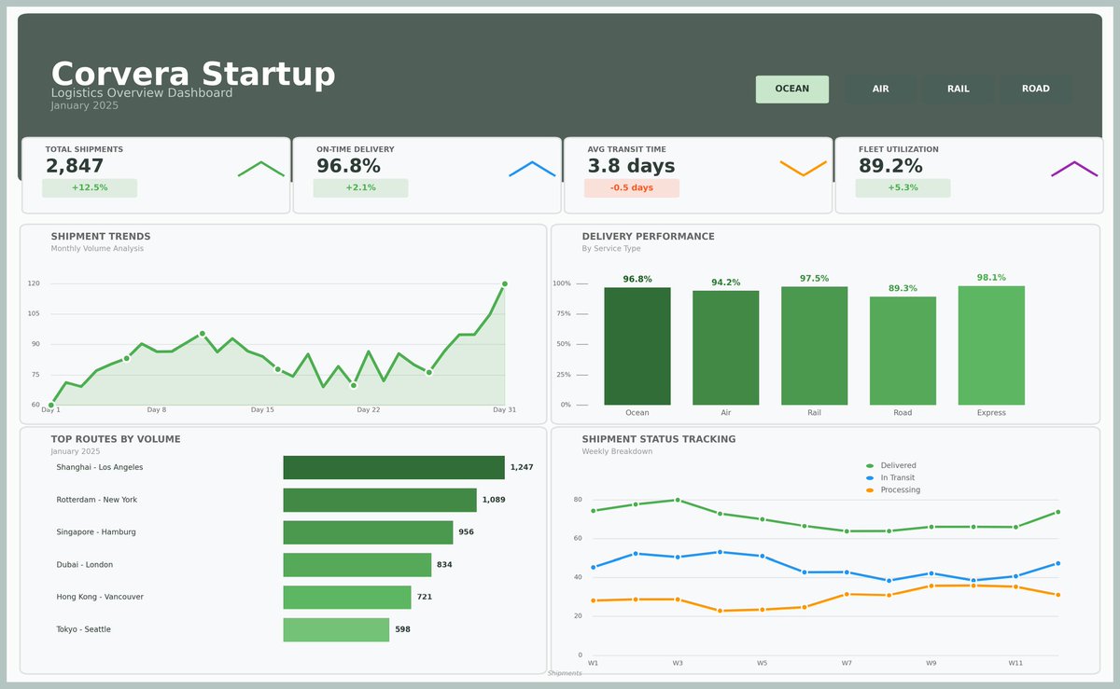Select the green trend sparkline on Total Shipments card
1120x689 pixels.
(261, 168)
